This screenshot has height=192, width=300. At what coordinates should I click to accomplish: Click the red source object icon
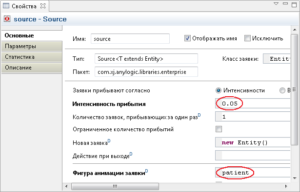click(x=7, y=19)
